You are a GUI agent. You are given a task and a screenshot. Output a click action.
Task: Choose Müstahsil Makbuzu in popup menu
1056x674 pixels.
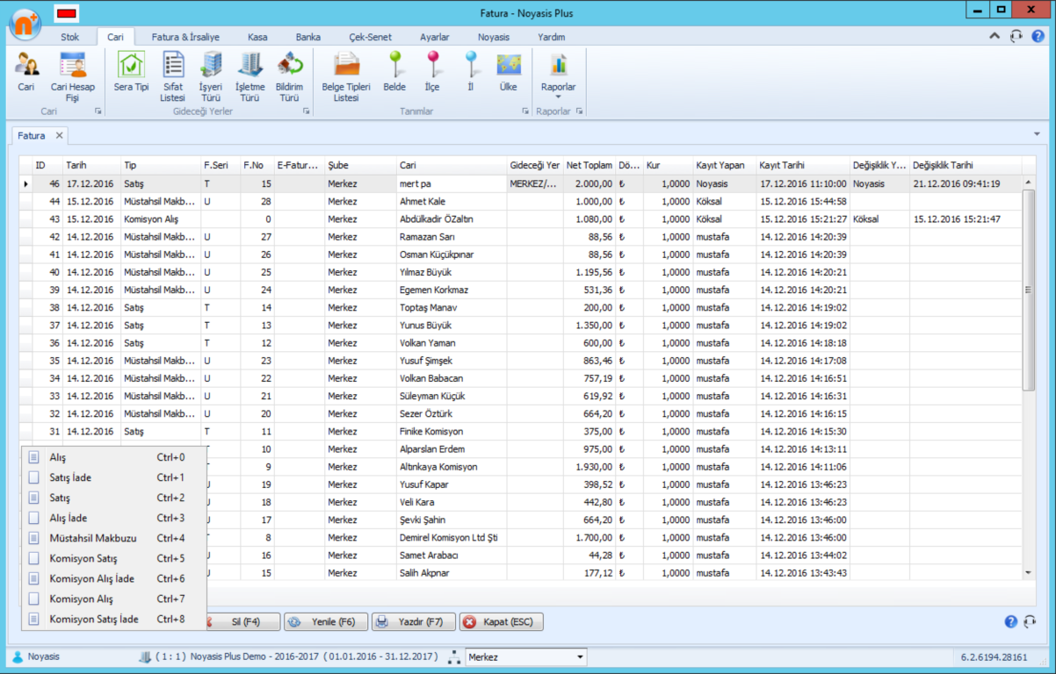pyautogui.click(x=114, y=538)
